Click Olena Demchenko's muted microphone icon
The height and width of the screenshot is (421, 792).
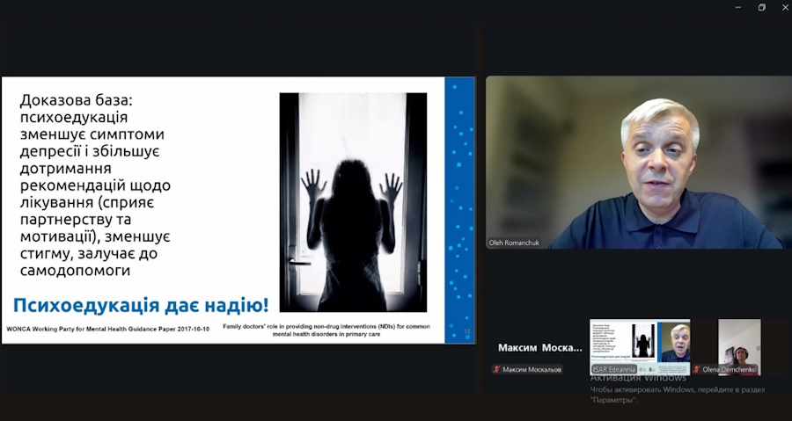point(697,370)
